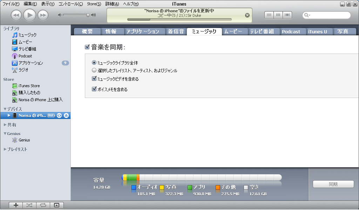The image size is (359, 210).
Task: Switch to 概要 tab
Action: (87, 31)
